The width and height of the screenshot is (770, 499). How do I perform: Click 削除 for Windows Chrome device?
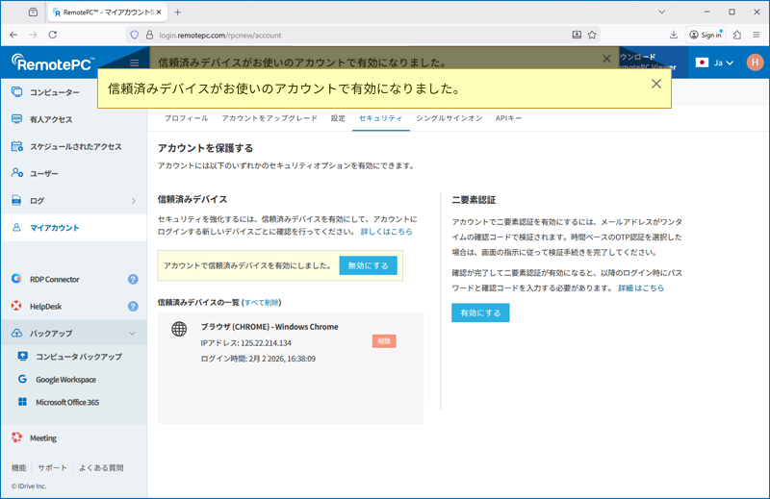point(384,341)
